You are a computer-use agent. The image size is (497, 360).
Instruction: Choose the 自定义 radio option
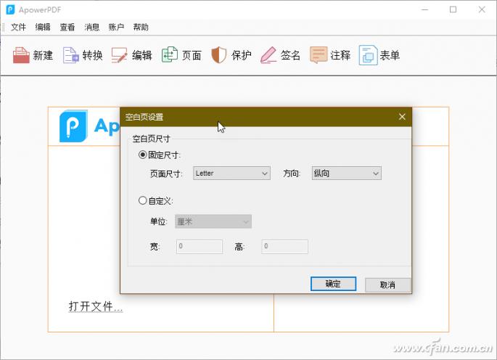point(142,201)
